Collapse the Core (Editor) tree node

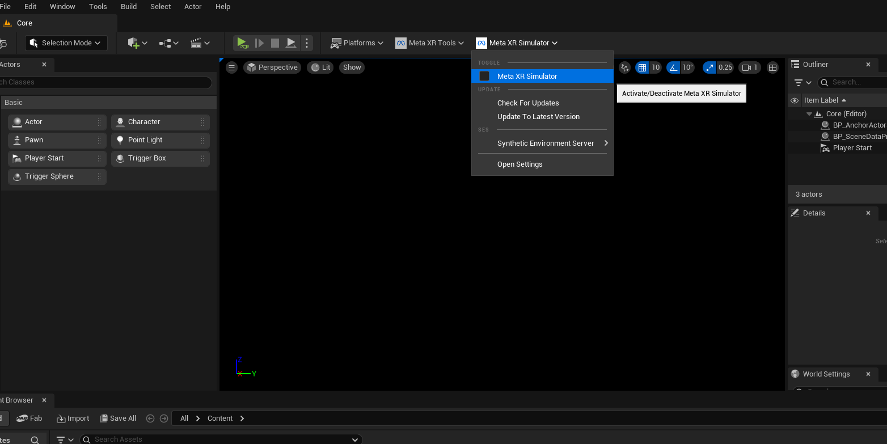809,114
